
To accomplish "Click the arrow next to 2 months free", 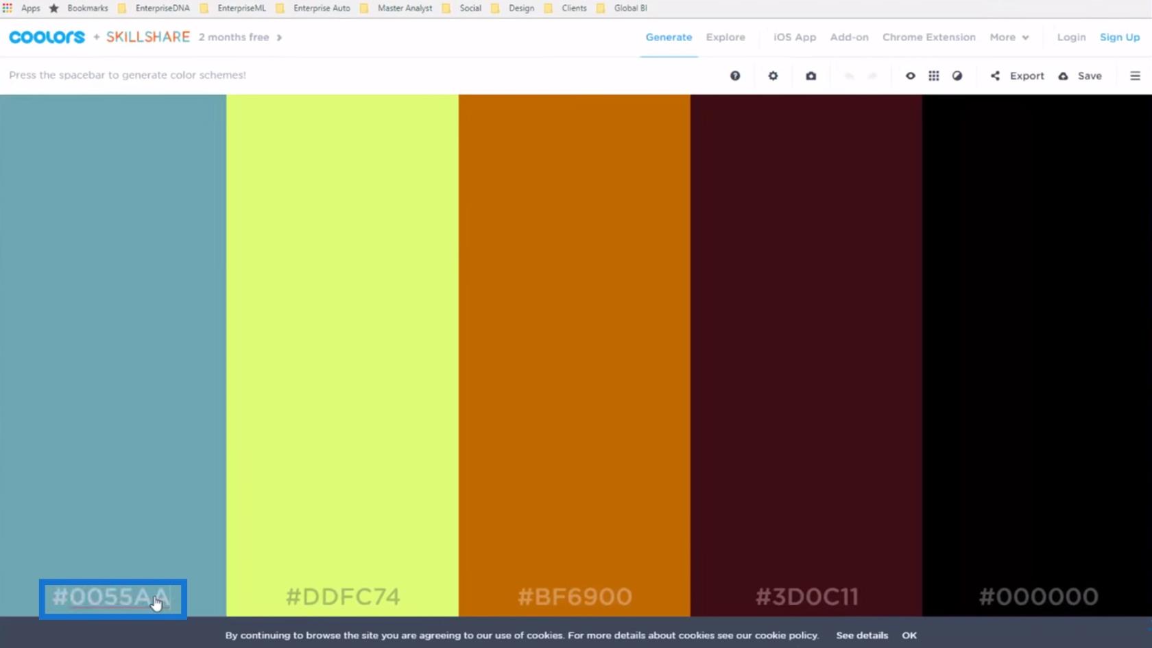I will [x=279, y=37].
